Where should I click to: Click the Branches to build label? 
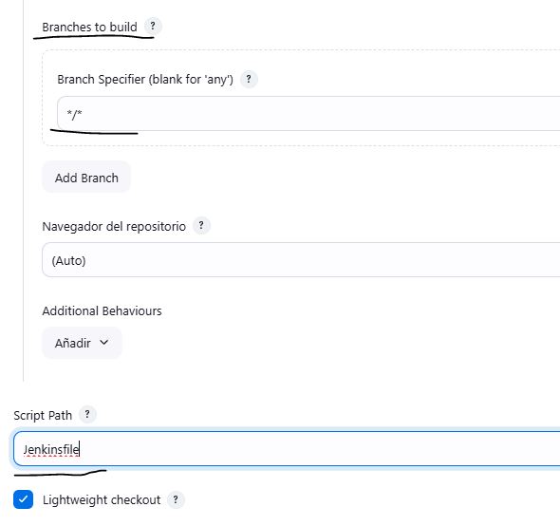(89, 27)
